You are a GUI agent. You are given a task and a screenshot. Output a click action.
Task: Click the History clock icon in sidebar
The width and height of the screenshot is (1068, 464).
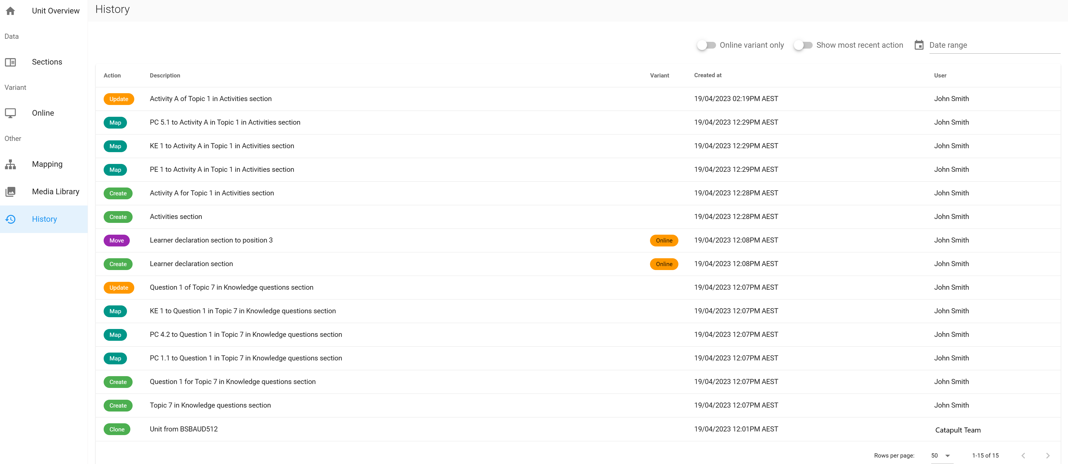pyautogui.click(x=10, y=219)
